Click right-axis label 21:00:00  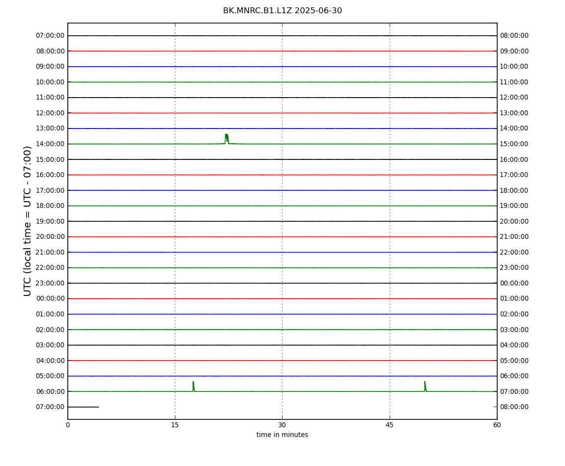[x=514, y=237]
